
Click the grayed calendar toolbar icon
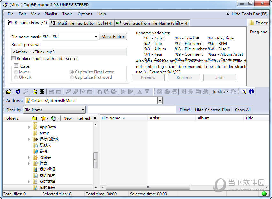pyautogui.click(x=175, y=92)
